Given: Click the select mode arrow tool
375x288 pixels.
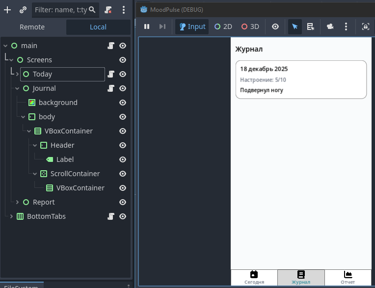Looking at the screenshot, I should (295, 26).
